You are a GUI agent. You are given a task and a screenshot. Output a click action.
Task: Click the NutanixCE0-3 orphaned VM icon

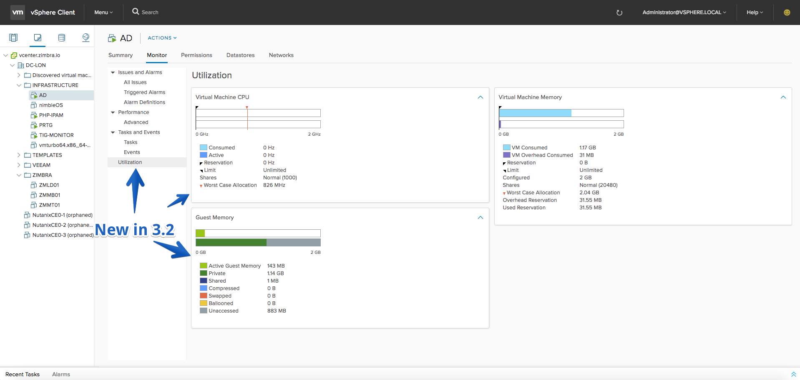pos(27,235)
